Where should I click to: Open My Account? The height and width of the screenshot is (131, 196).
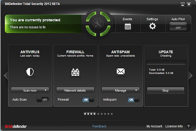(155, 126)
